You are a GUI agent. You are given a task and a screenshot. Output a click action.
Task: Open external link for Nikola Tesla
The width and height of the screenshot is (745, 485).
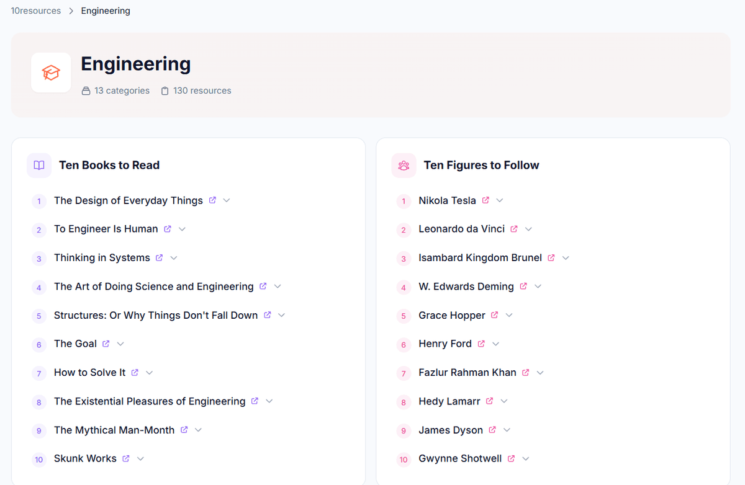tap(487, 200)
